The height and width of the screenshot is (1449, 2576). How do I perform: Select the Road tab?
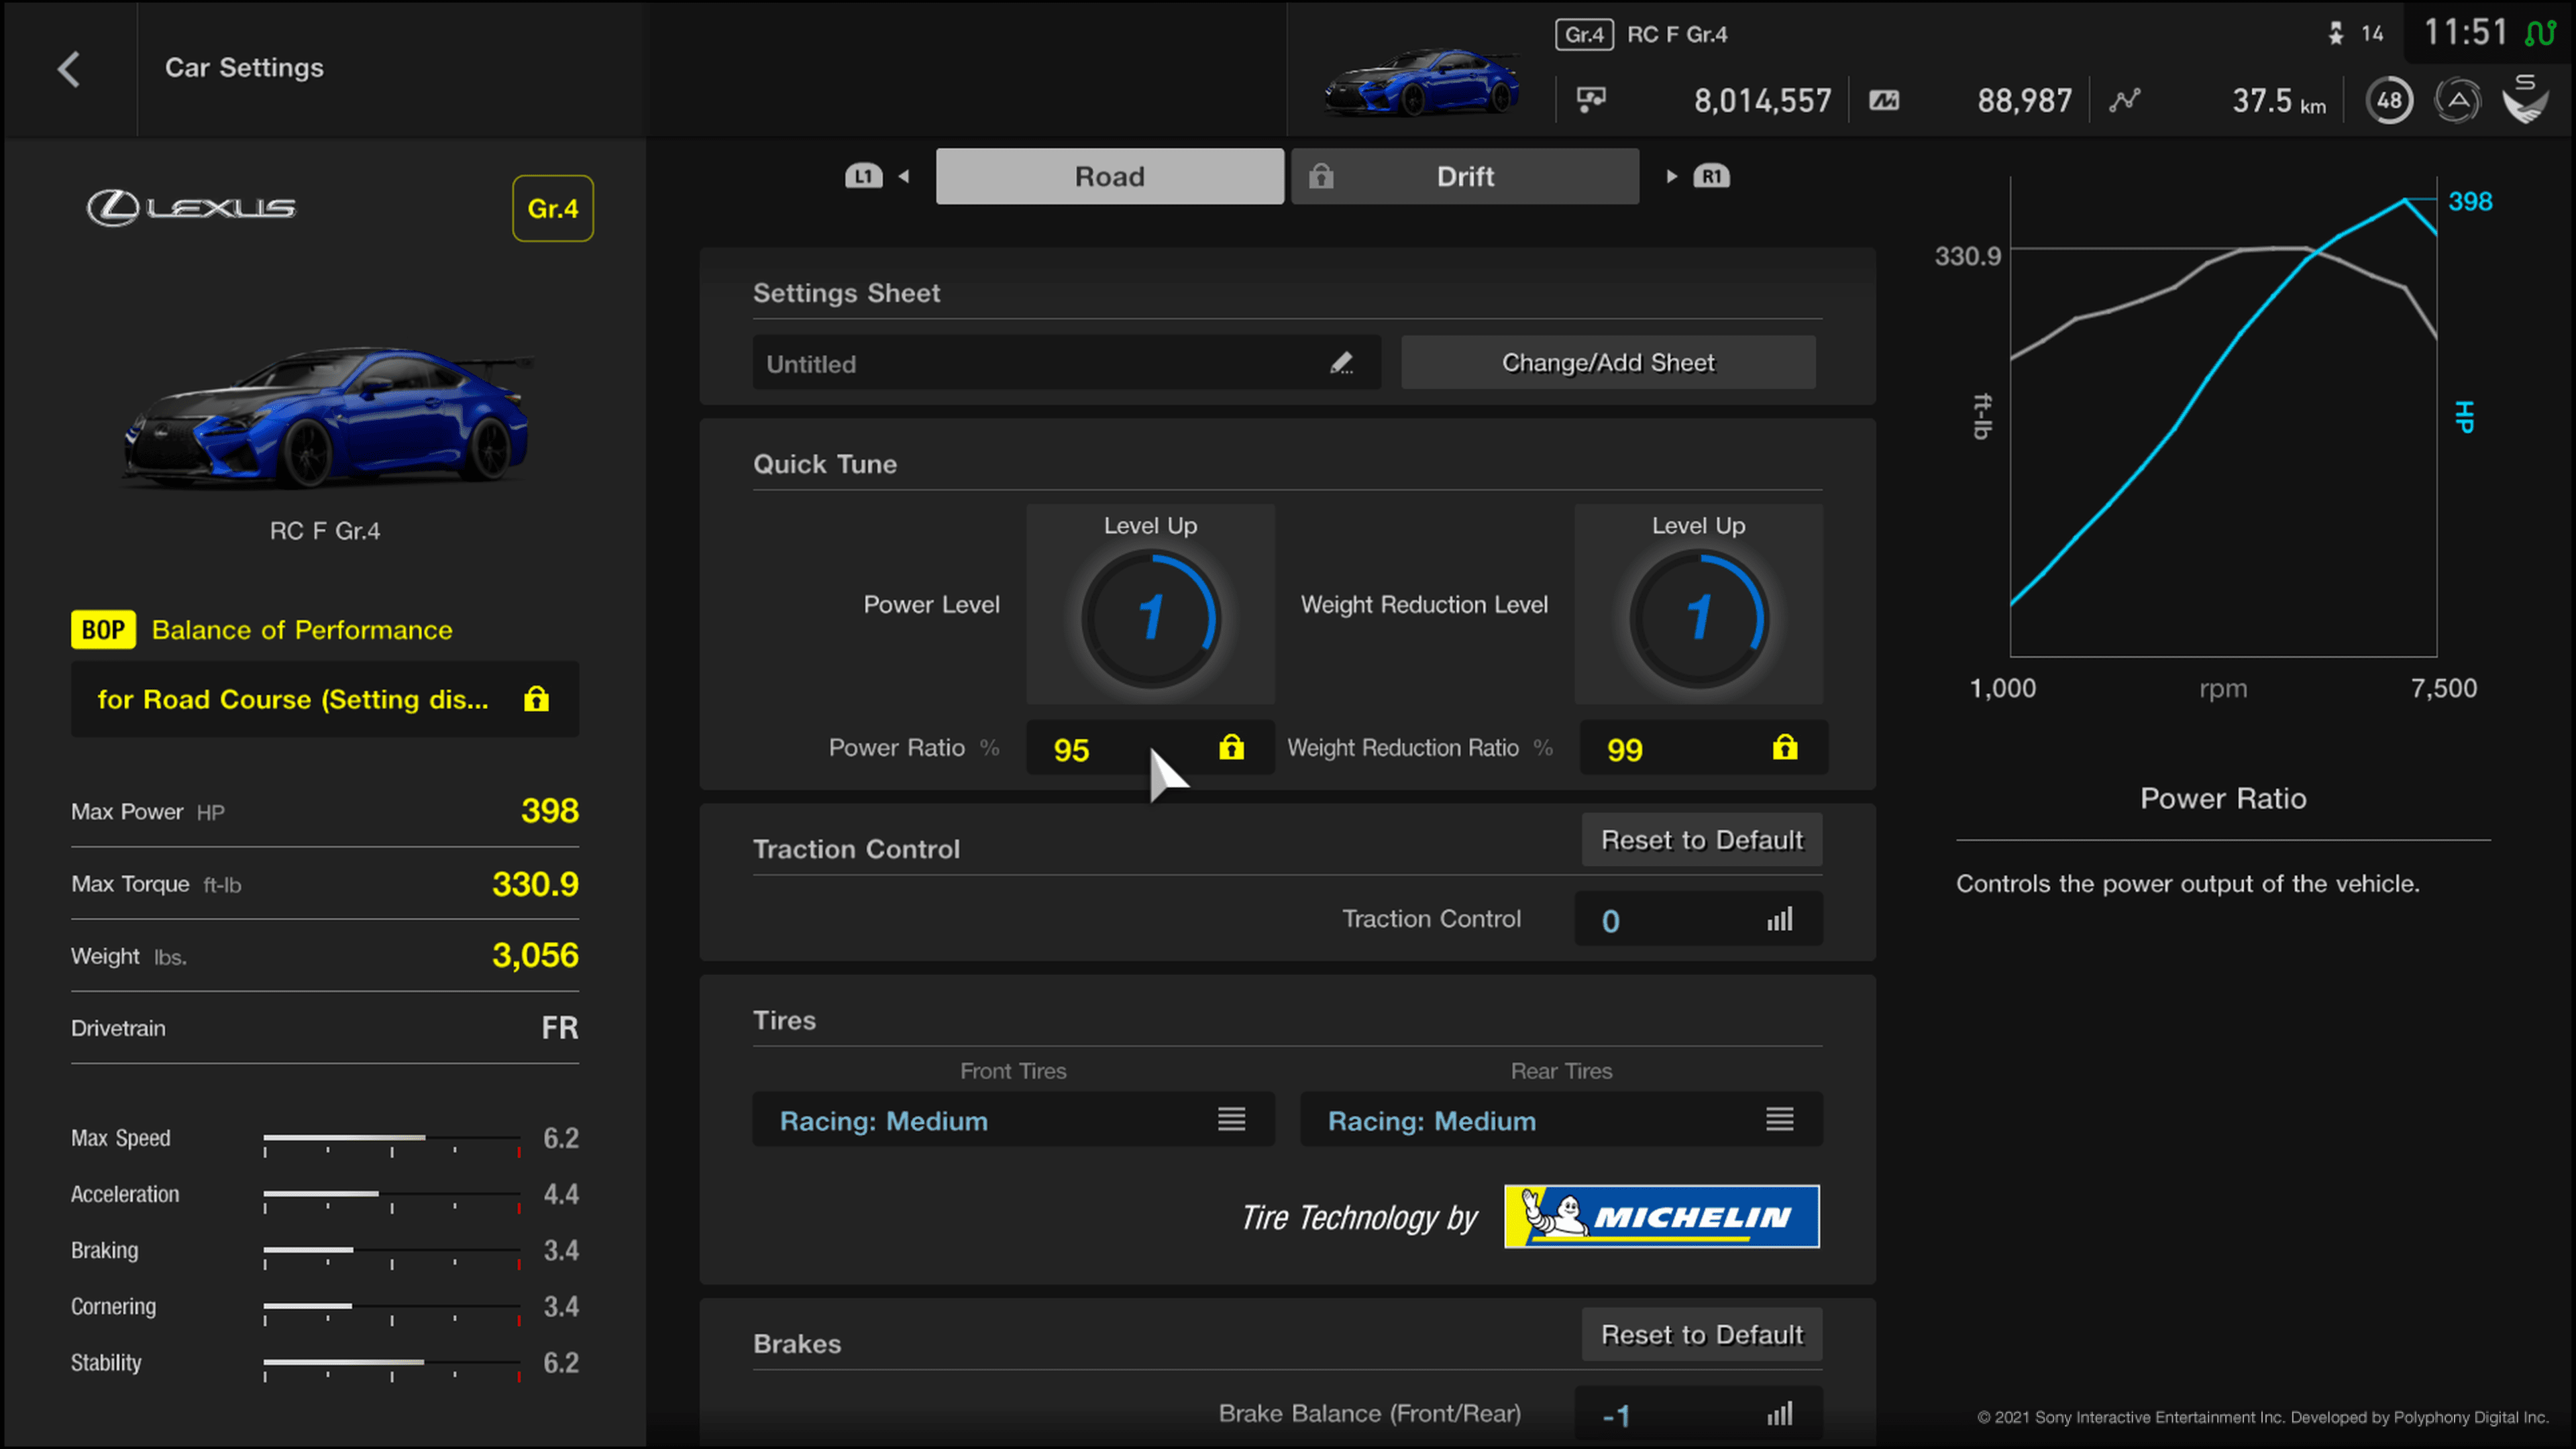1110,176
